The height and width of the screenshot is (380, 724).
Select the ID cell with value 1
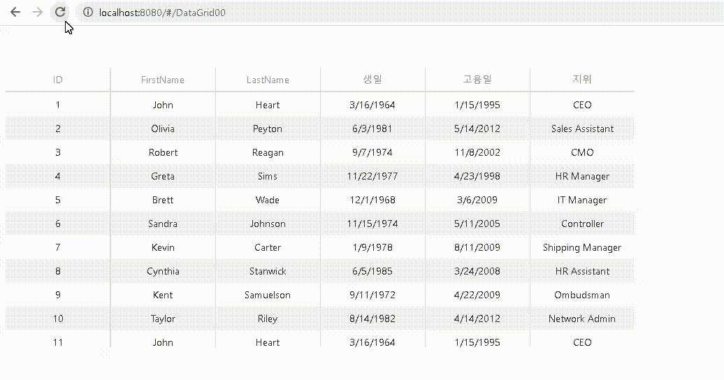click(x=58, y=105)
